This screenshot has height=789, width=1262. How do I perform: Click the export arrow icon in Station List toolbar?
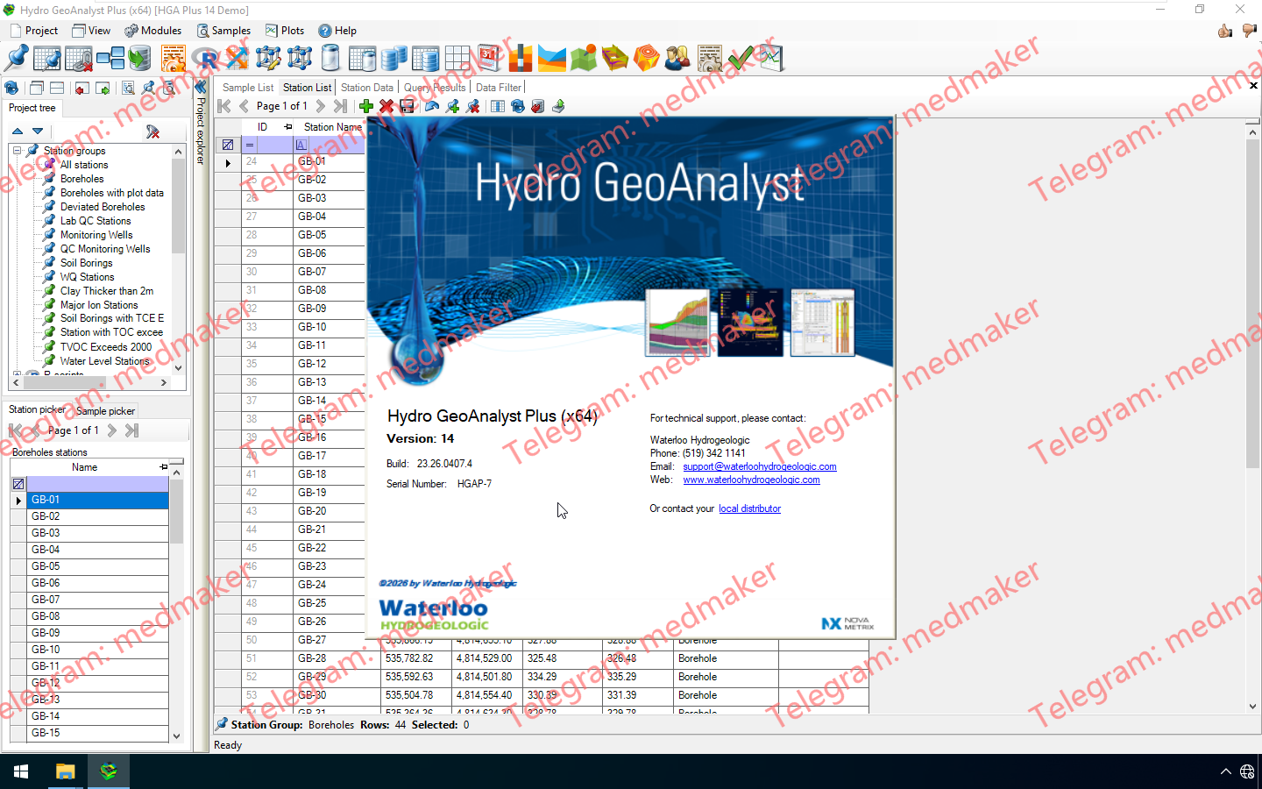click(558, 106)
